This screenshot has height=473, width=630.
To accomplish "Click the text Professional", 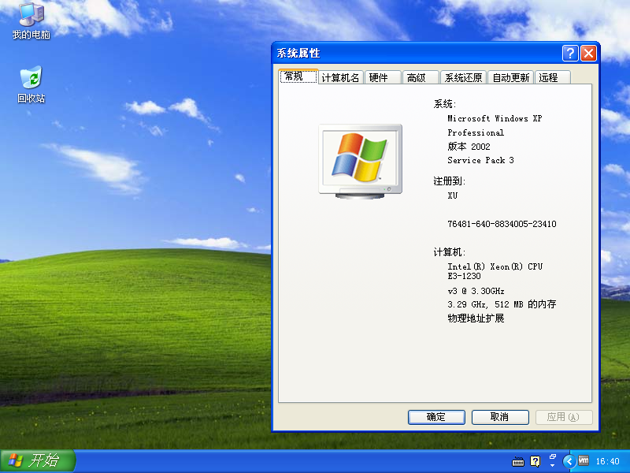I will pos(476,132).
